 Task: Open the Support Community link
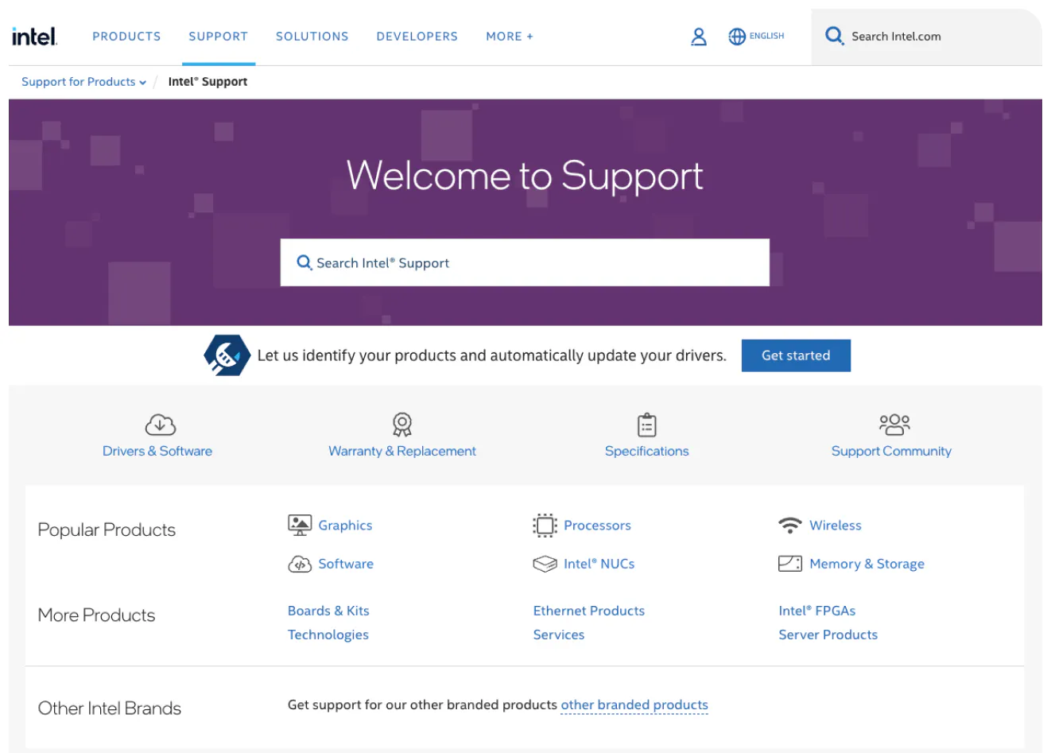891,451
